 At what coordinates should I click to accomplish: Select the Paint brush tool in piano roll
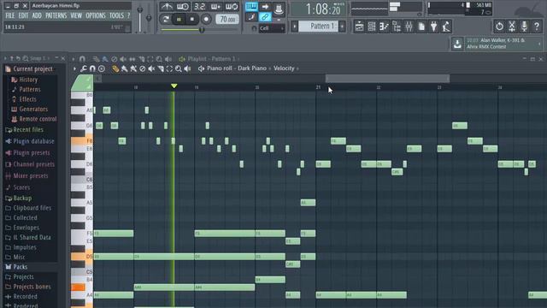pyautogui.click(x=125, y=68)
